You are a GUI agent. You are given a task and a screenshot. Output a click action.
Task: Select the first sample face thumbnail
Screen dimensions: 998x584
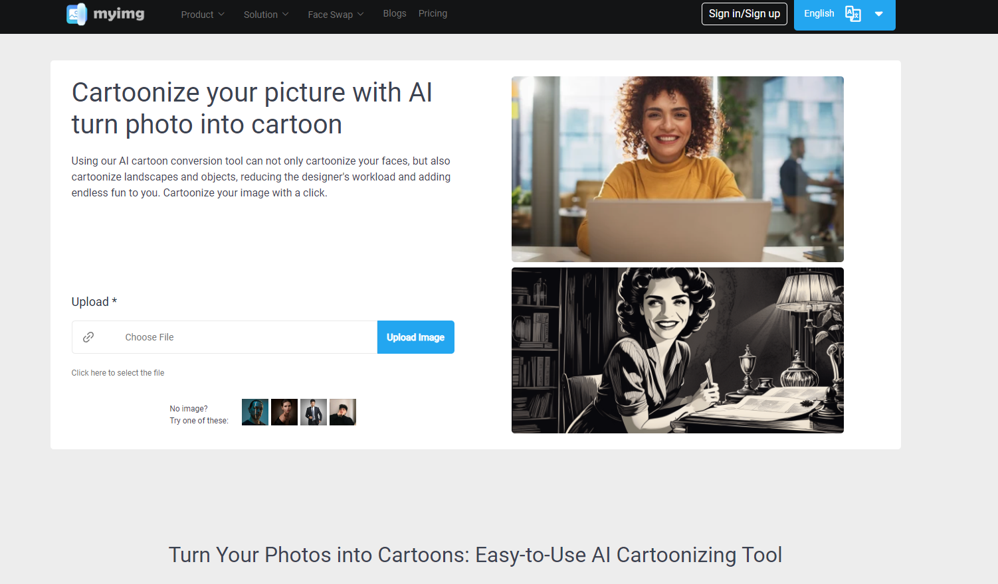click(x=255, y=411)
